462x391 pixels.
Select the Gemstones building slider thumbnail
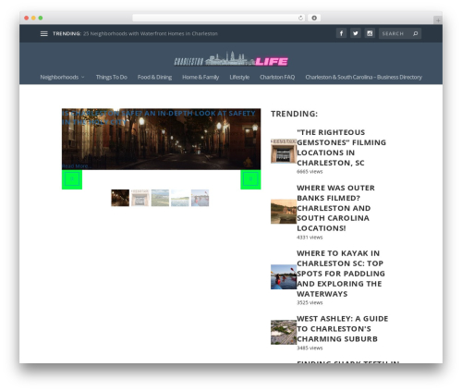click(140, 198)
